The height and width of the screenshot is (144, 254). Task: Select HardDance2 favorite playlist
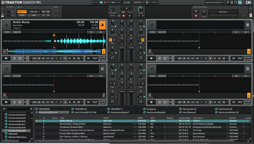pos(189,112)
